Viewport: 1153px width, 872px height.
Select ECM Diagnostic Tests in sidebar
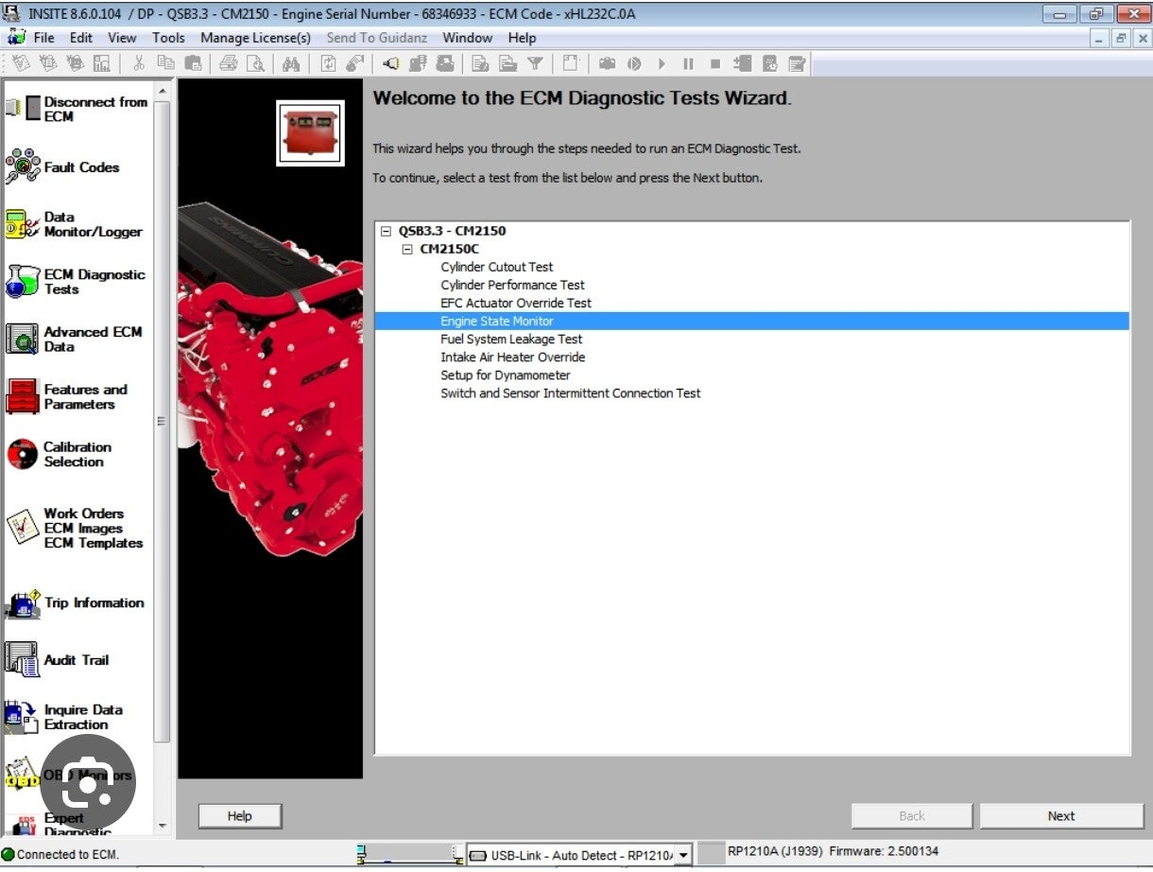tap(76, 282)
